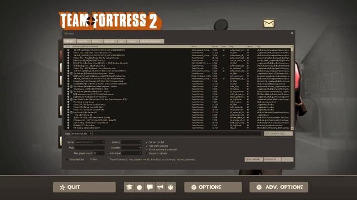
Task: Switch to the Internet tab
Action: point(69,41)
